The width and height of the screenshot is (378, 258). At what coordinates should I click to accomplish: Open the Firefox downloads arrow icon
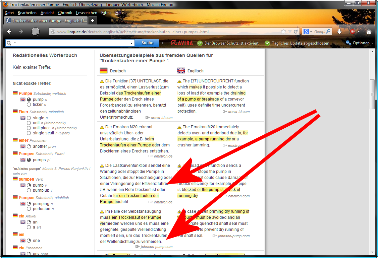point(339,31)
